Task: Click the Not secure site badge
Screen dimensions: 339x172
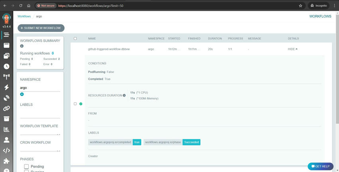Action: (45, 6)
